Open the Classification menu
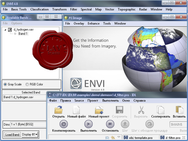Image resolution: width=188 pixels, height=141 pixels. pos(39,9)
